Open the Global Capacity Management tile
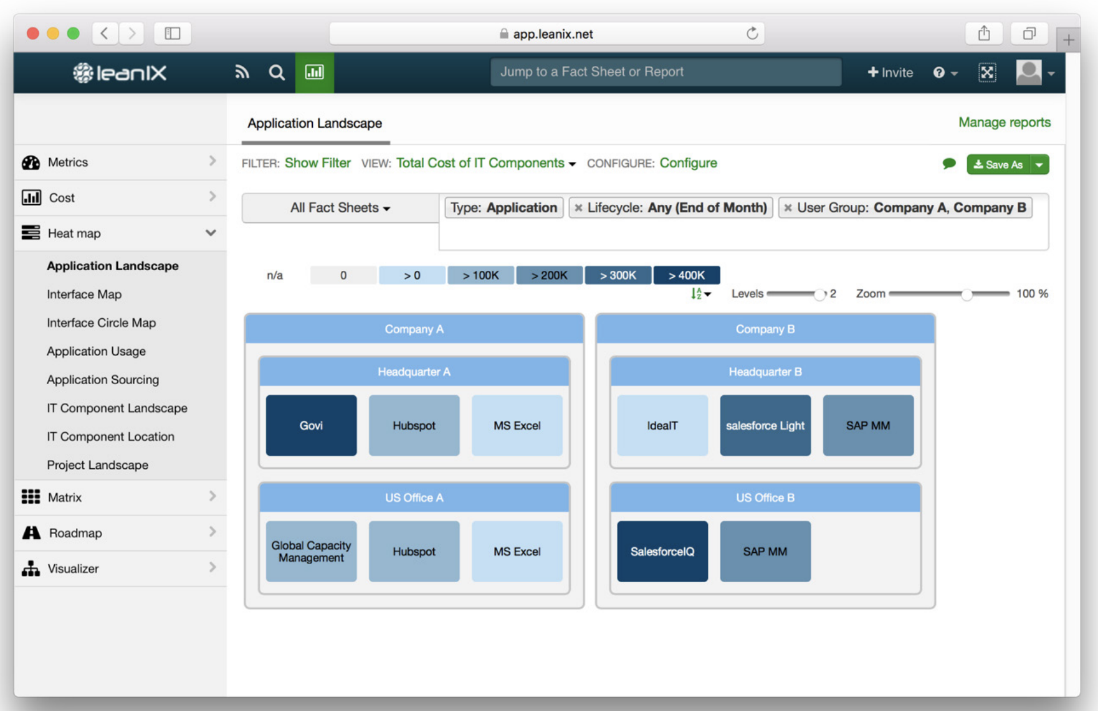 [312, 552]
